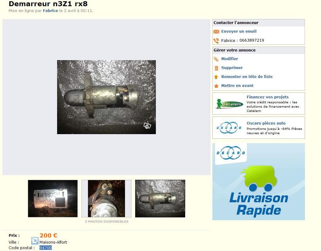Image resolution: width=321 pixels, height=251 pixels.
Task: Click the small Oscaro logo in sponsored link
Action: pos(229,128)
